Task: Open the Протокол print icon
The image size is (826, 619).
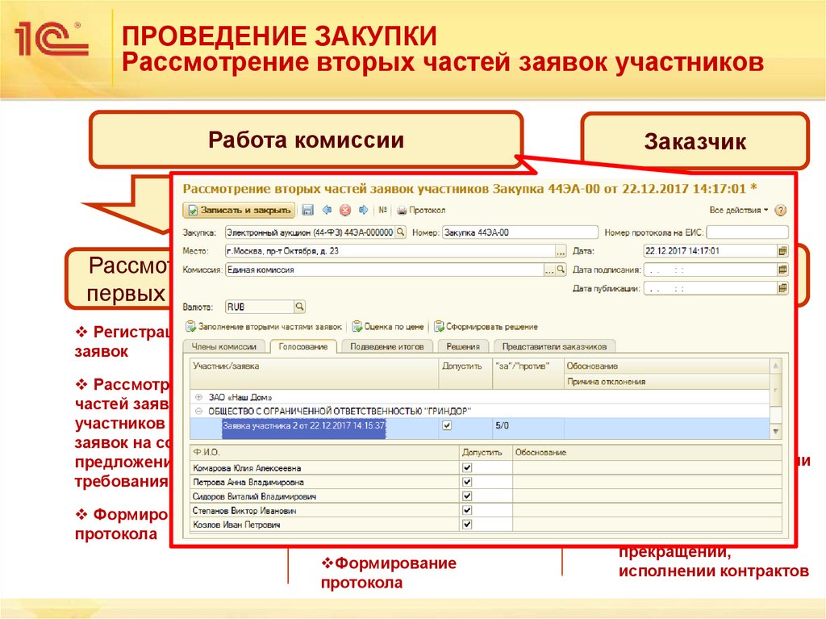Action: click(403, 211)
